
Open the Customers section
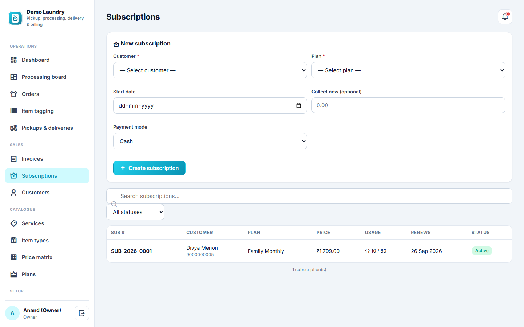click(47, 193)
